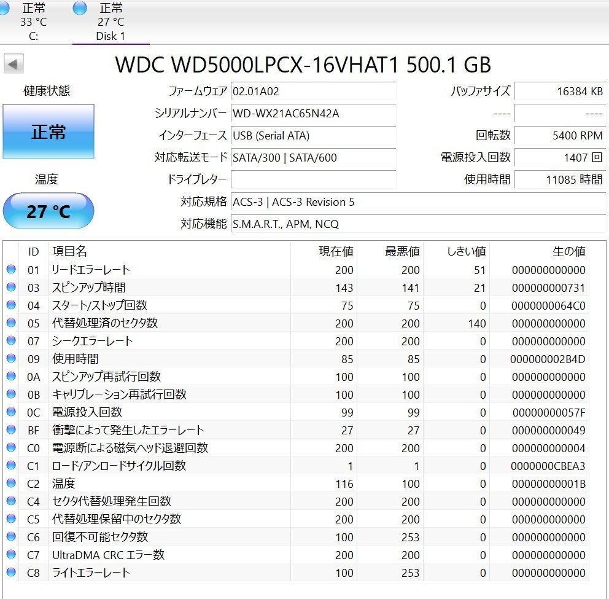
Task: Click status icon for BF row
Action: [11, 429]
